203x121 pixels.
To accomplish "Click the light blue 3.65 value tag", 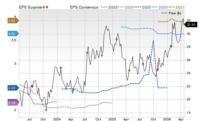I will pos(13,34).
